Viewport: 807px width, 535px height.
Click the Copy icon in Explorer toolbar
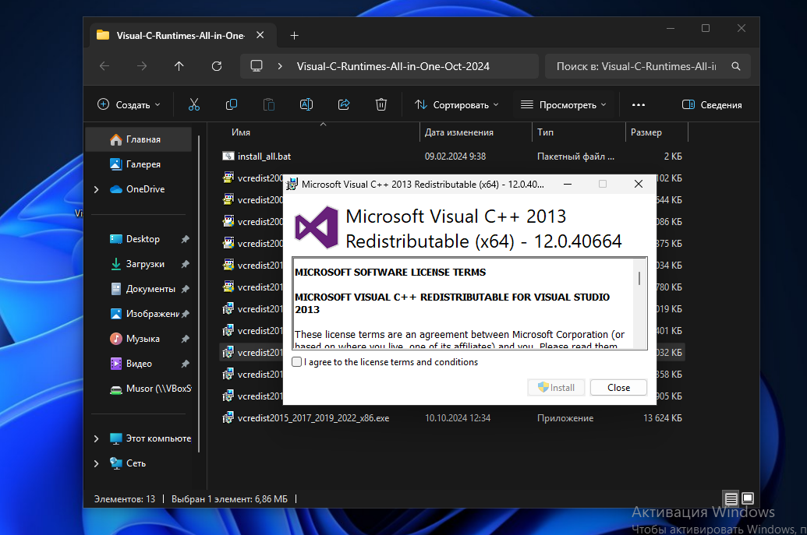(232, 105)
